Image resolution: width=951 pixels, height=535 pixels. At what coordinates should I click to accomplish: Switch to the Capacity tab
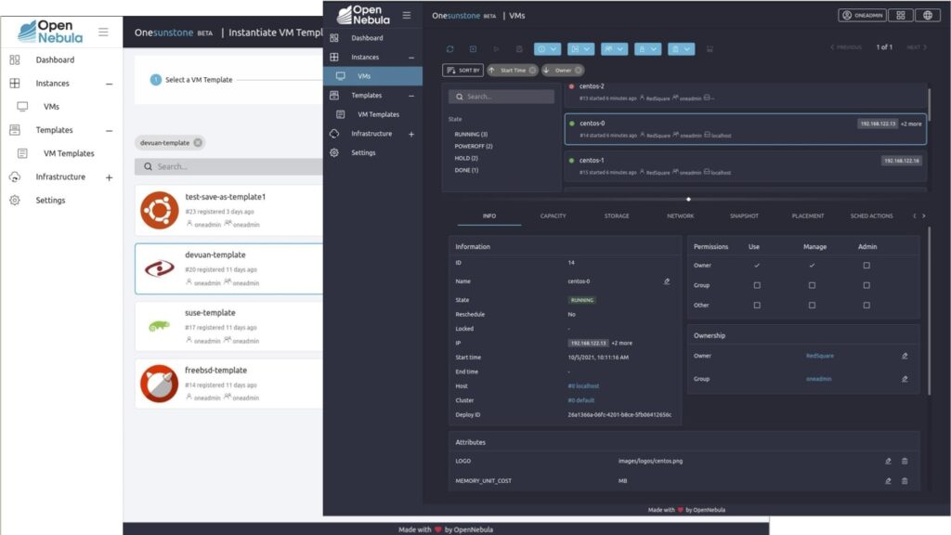[554, 215]
